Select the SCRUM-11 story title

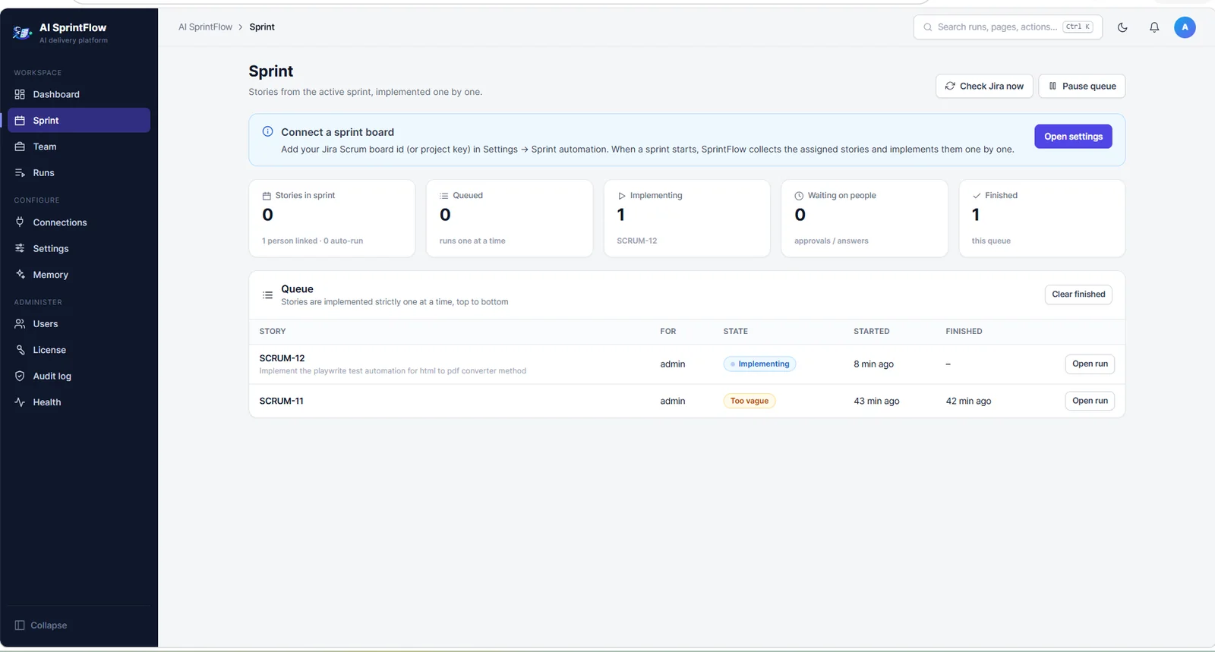tap(281, 401)
